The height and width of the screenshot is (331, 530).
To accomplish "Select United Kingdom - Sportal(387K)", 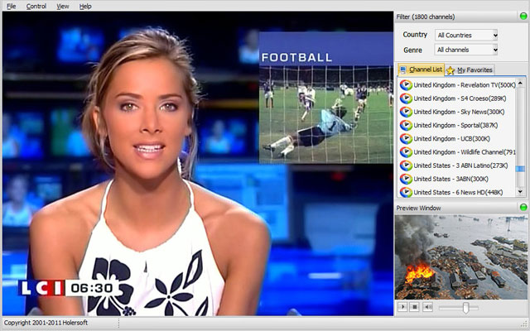I will 455,125.
